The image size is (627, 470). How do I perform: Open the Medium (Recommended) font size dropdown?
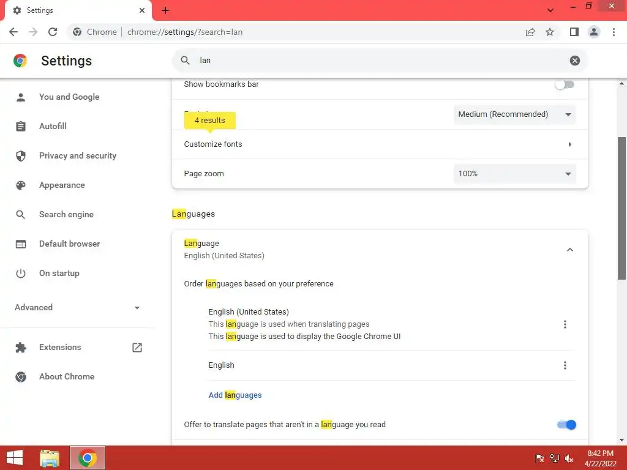point(514,114)
